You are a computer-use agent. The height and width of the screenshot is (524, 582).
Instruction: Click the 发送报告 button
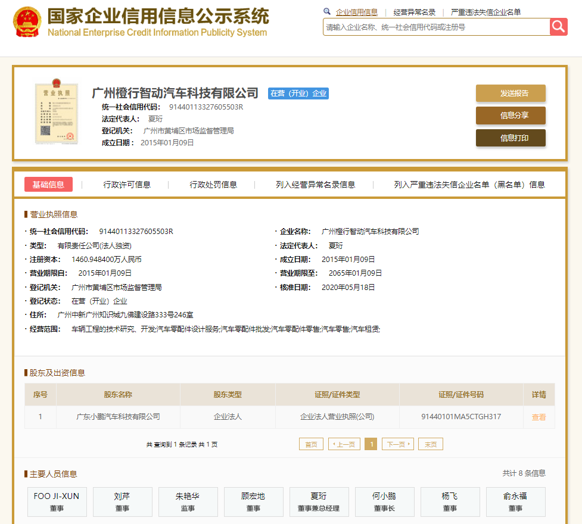[x=511, y=93]
